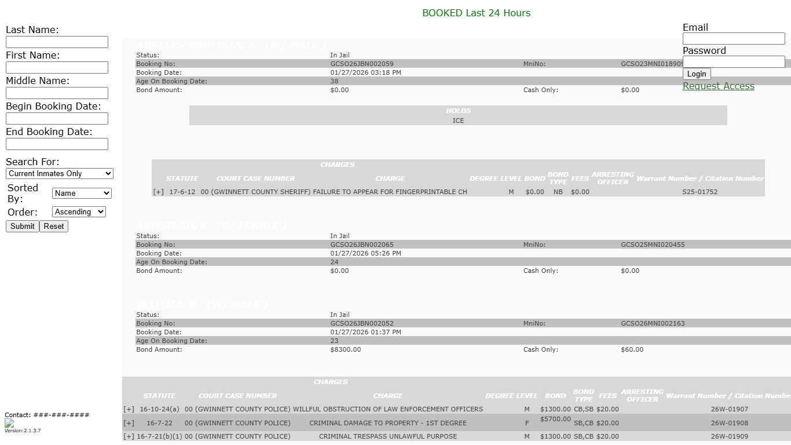The width and height of the screenshot is (791, 445).
Task: Expand the Willful Obstruction charge row
Action: 129,409
